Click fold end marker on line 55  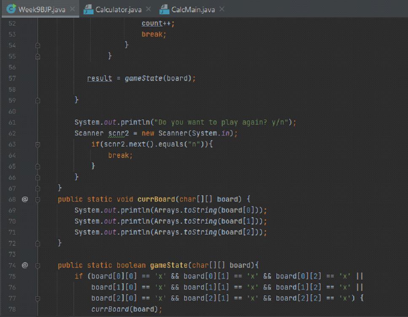coord(38,56)
